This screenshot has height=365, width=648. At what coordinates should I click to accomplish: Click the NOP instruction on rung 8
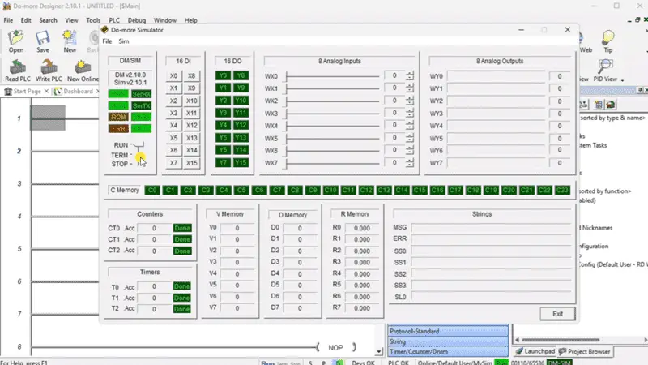click(x=335, y=348)
